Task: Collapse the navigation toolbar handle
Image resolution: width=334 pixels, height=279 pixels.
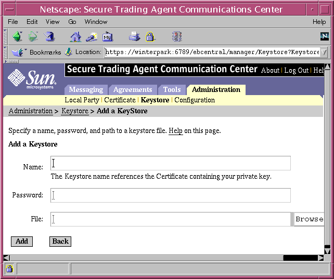Action: click(x=5, y=36)
